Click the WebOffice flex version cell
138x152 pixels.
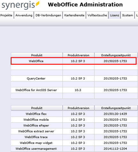point(78,114)
